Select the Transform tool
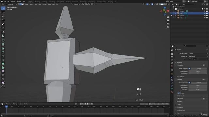 [3, 28]
